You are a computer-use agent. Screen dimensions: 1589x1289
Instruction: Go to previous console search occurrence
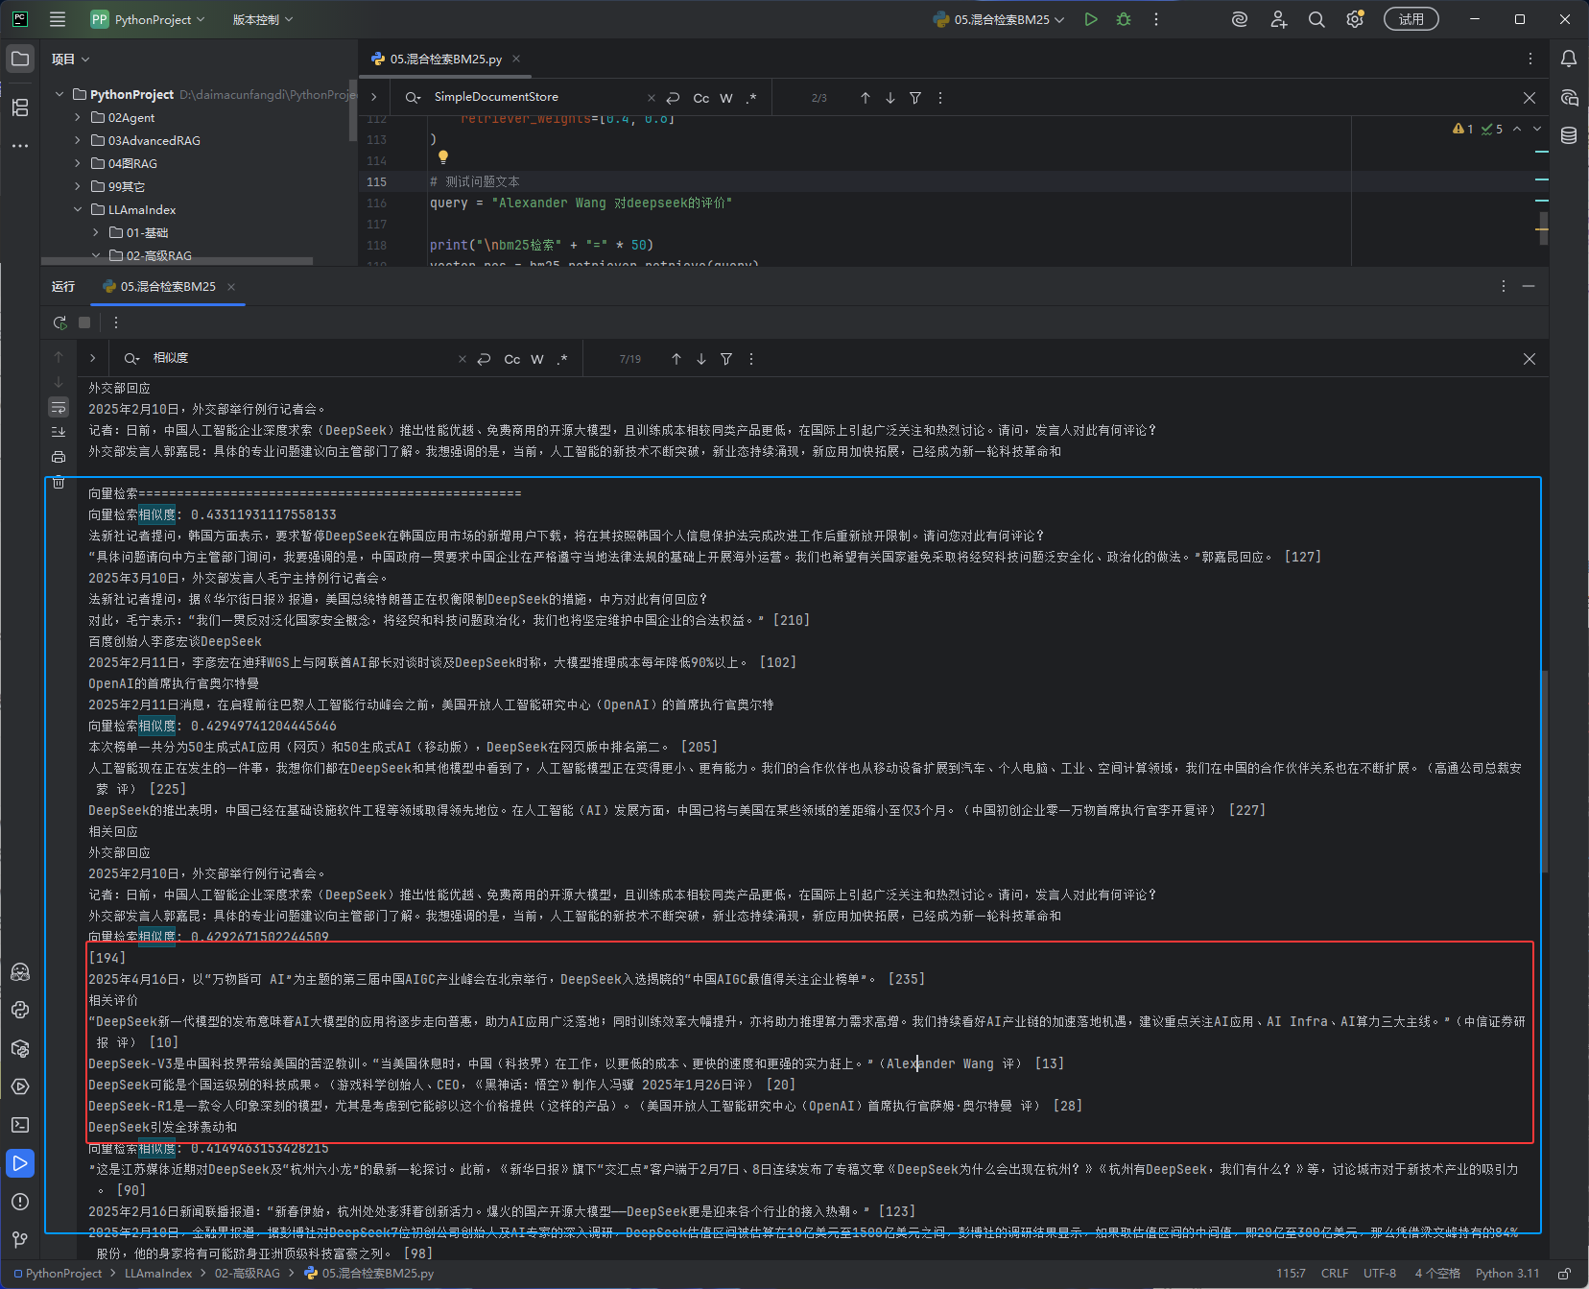point(676,359)
